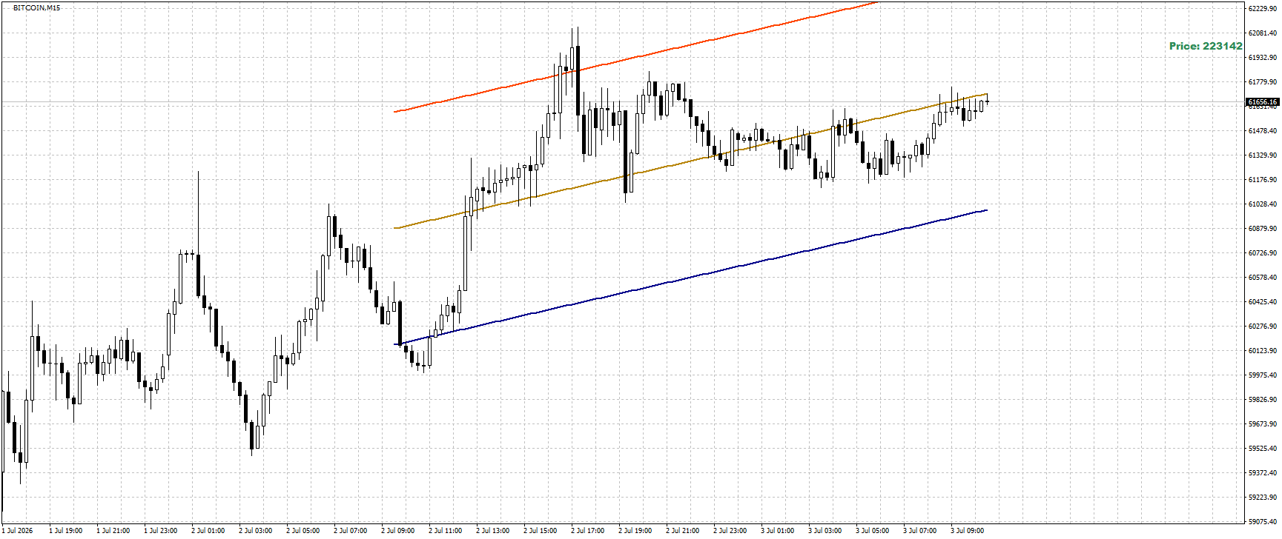Click the '2 Jul 23:00' time axis label
The width and height of the screenshot is (1282, 539).
tap(730, 531)
